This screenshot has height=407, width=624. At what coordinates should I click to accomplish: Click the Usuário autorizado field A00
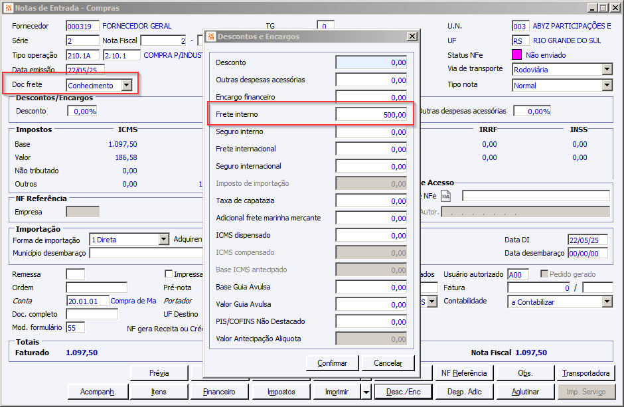[518, 274]
